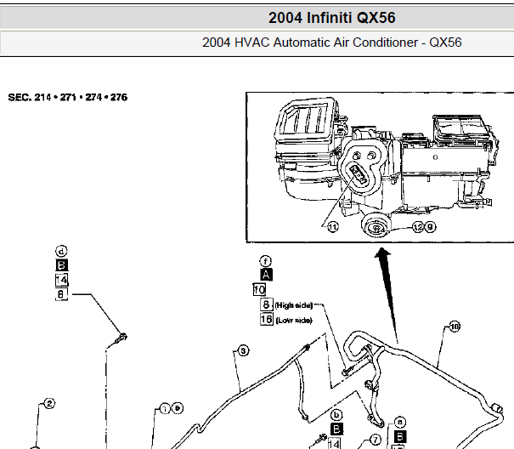Click circled callout 7 near the bottom
Viewport: 514px width, 449px height.
(x=376, y=440)
